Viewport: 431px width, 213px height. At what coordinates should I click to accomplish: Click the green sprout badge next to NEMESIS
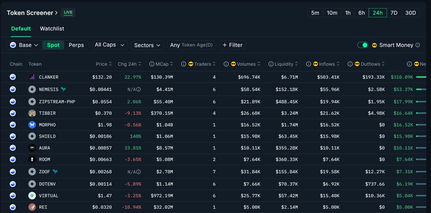click(x=63, y=89)
